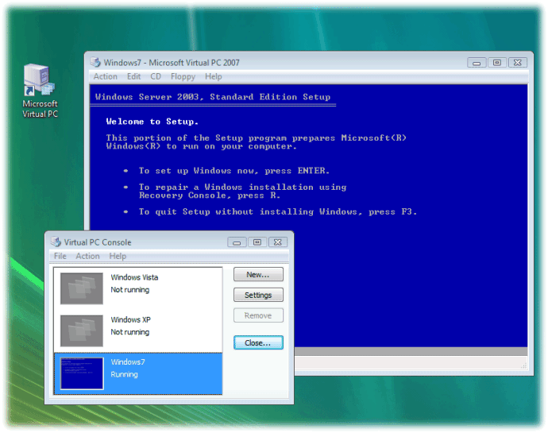Viewport: 548px width, 433px height.
Task: Open Help menu in Windows7 Virtual PC window
Action: point(213,76)
